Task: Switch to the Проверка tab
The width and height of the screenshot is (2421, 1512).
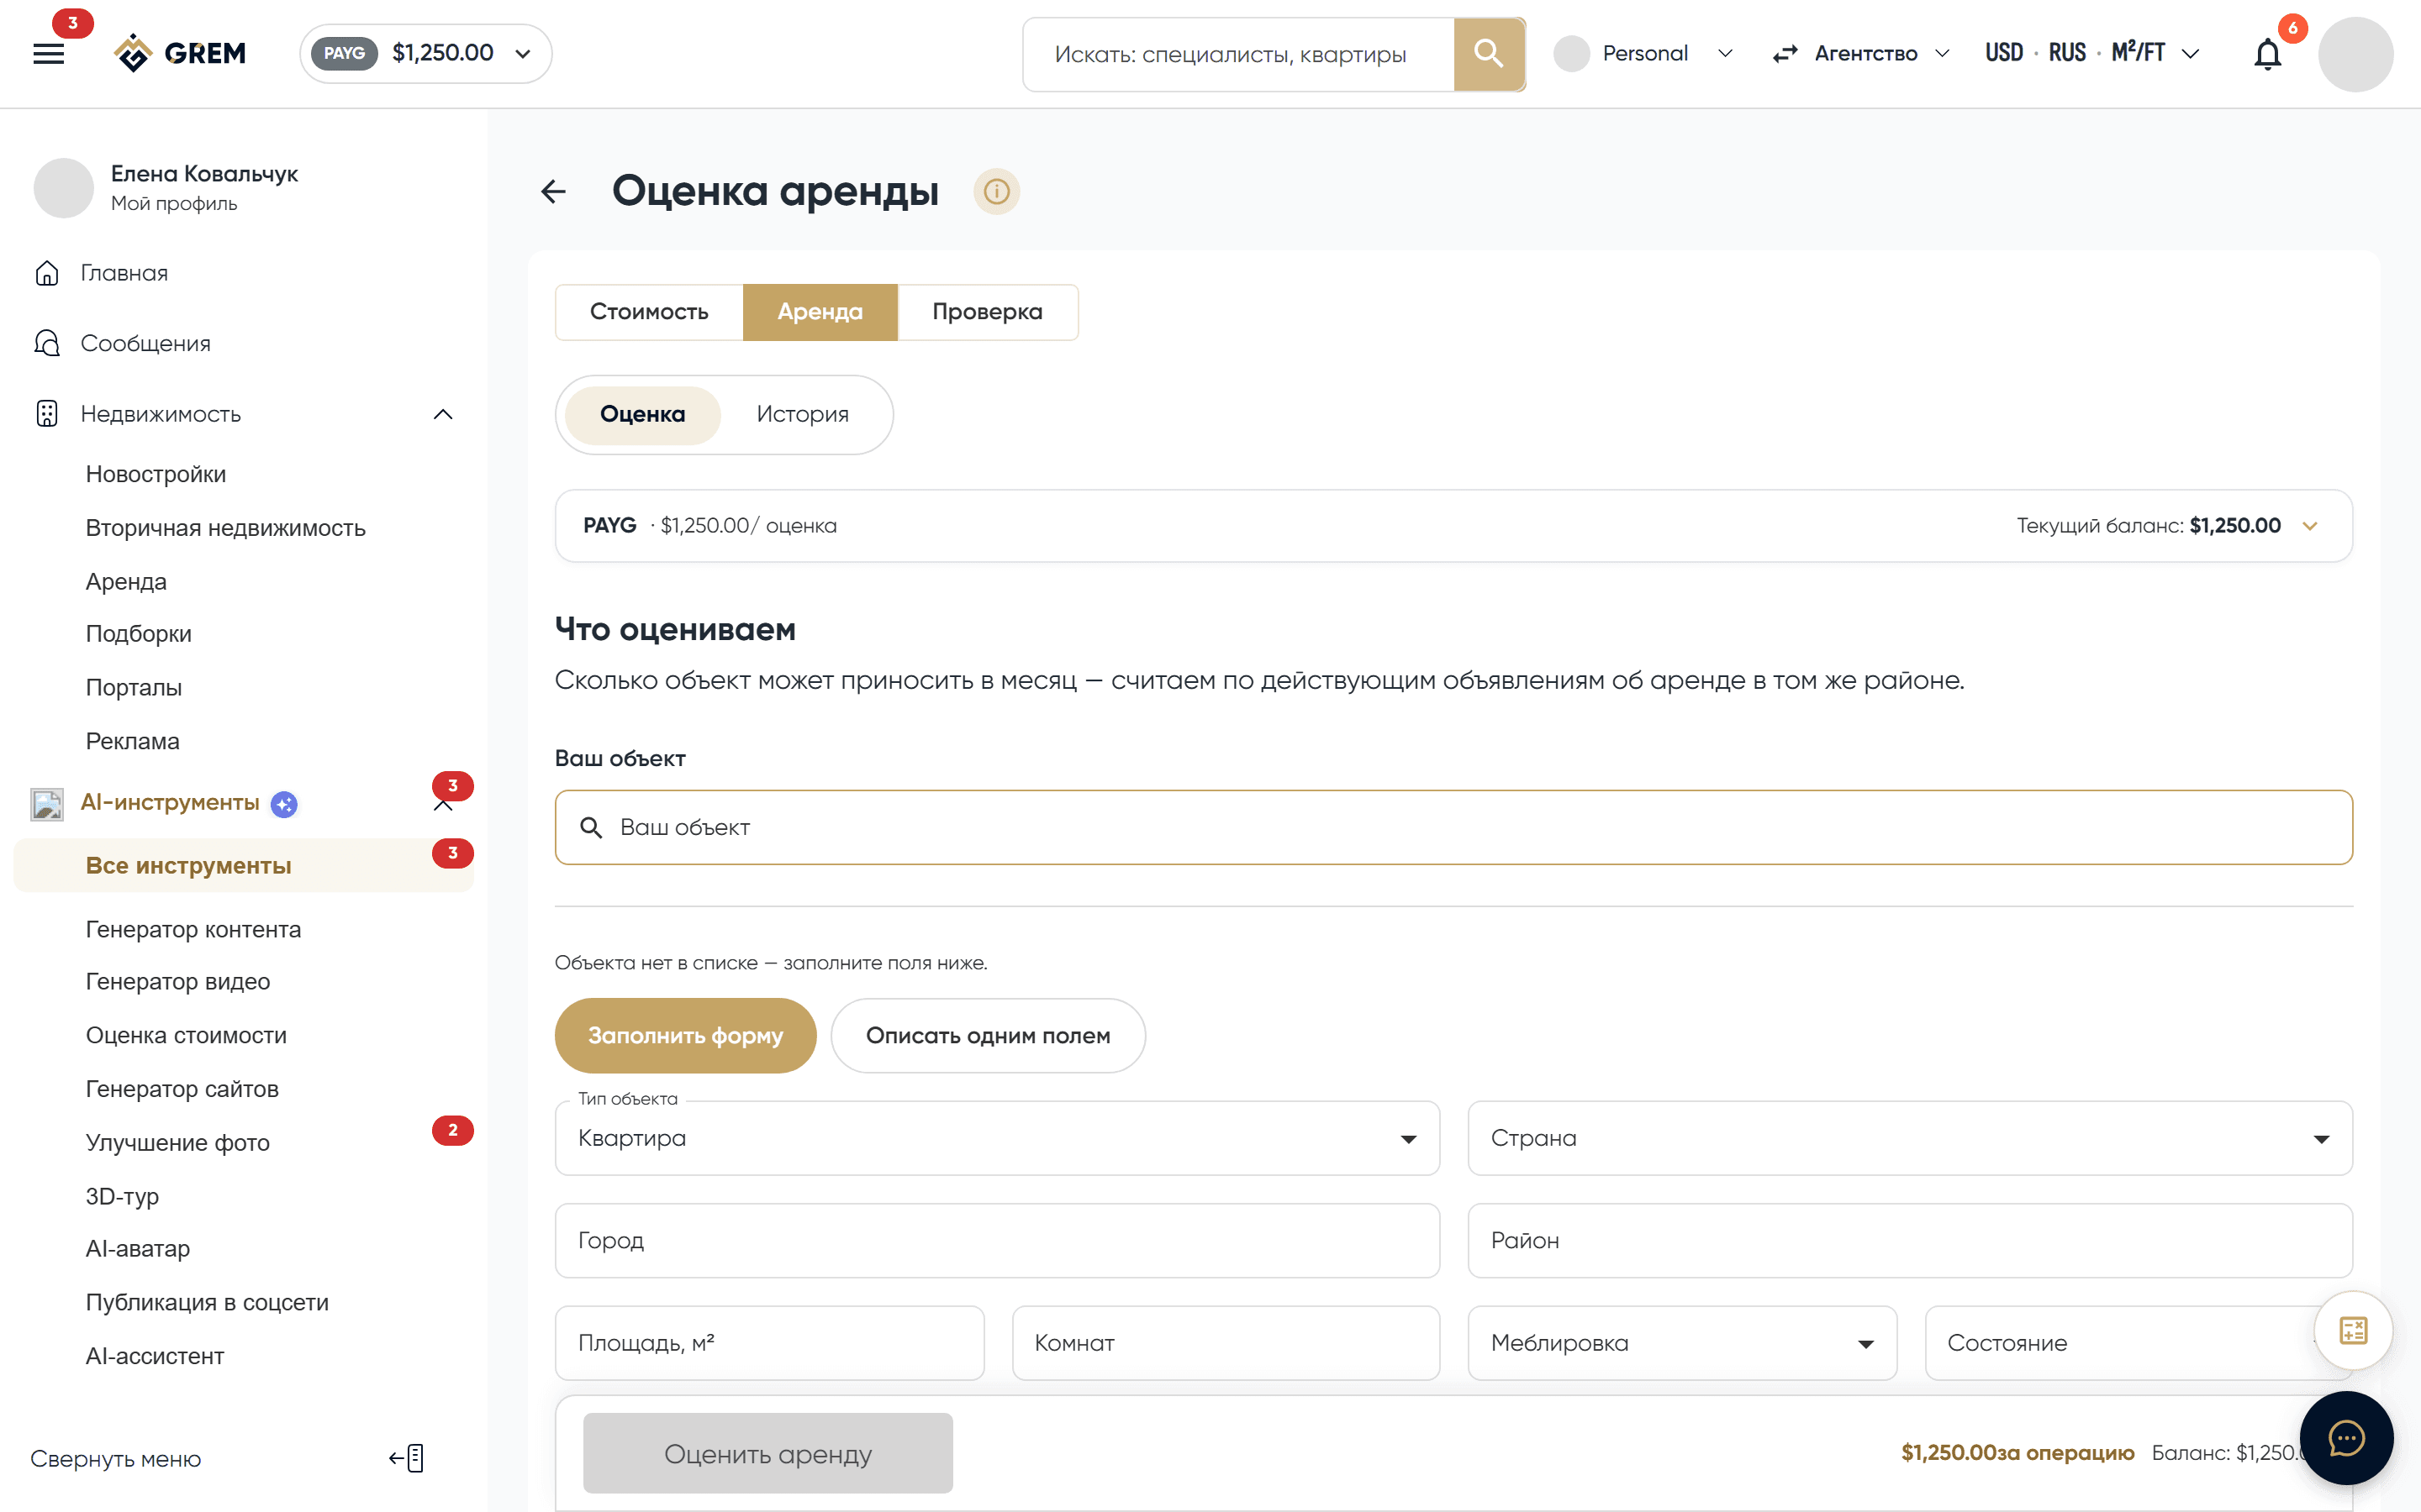Action: pyautogui.click(x=986, y=312)
